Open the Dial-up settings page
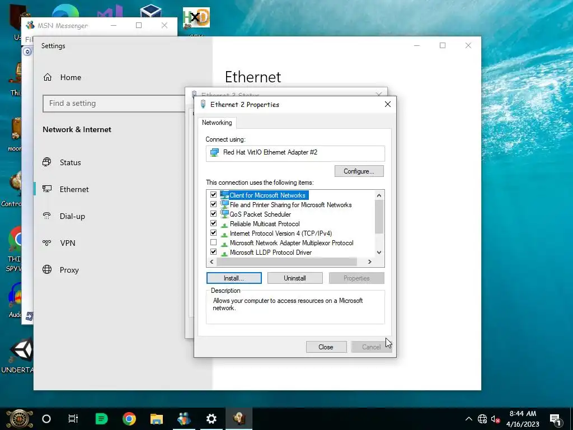 72,216
